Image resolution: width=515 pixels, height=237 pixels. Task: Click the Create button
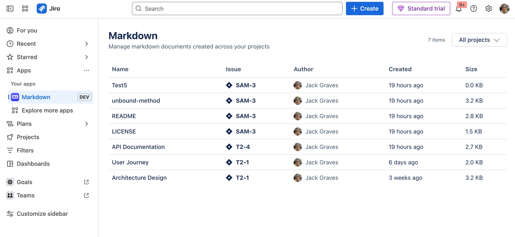click(365, 8)
